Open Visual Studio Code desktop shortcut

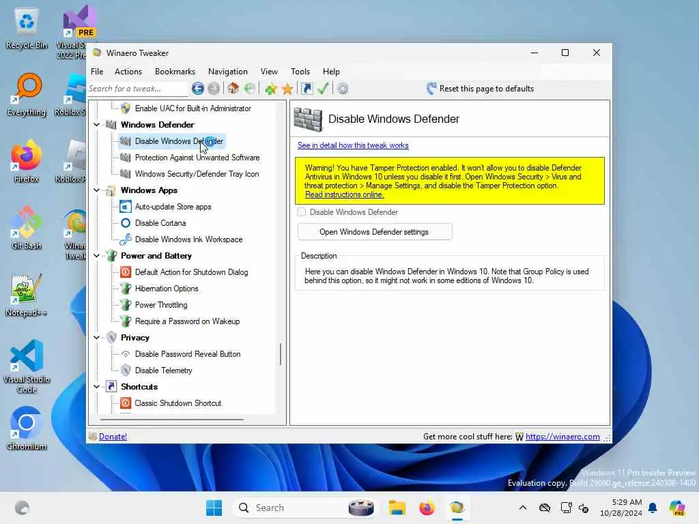[x=27, y=366]
